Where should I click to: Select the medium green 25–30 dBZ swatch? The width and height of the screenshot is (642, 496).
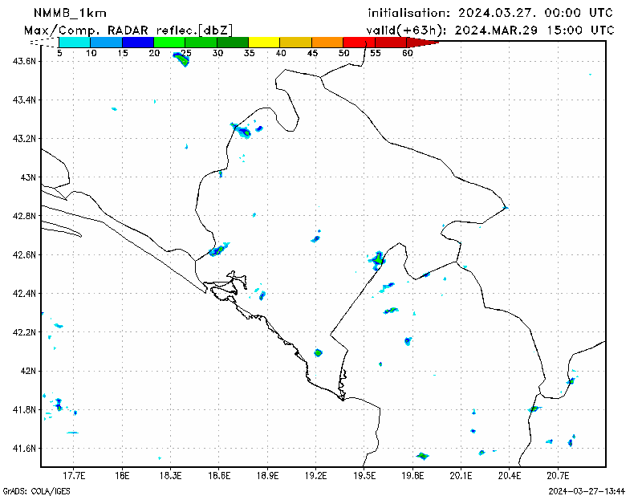coord(201,43)
